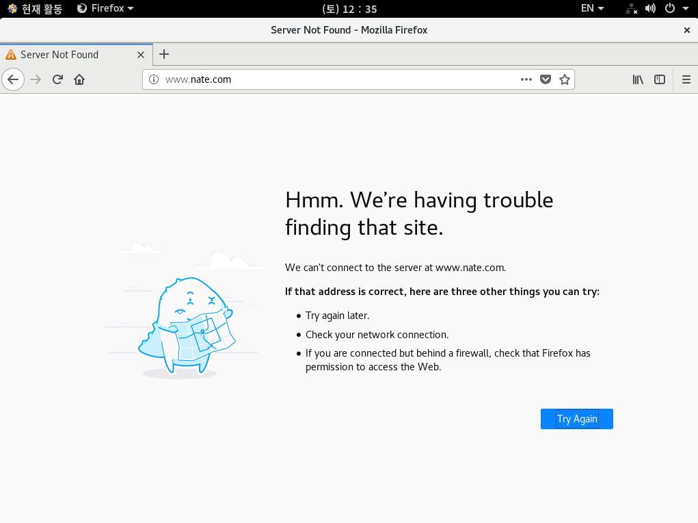This screenshot has height=523, width=698.
Task: Show site information icon in address bar
Action: 154,79
